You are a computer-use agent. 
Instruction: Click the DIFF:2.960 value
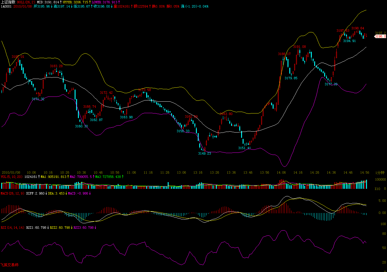coord(35,193)
